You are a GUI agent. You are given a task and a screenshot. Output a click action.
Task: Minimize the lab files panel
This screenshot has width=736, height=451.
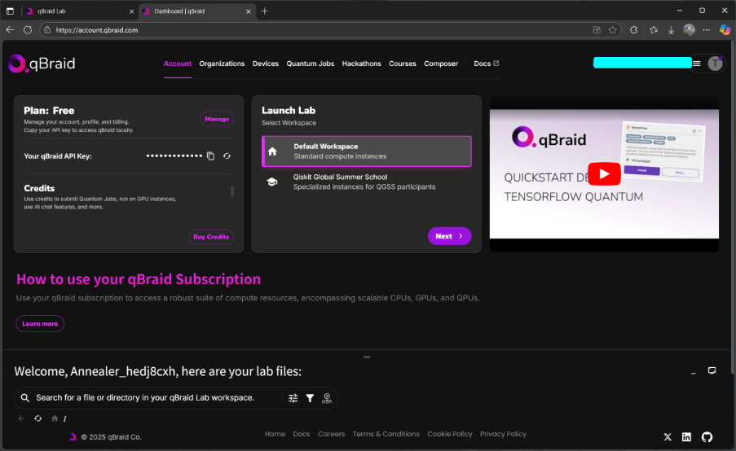694,373
